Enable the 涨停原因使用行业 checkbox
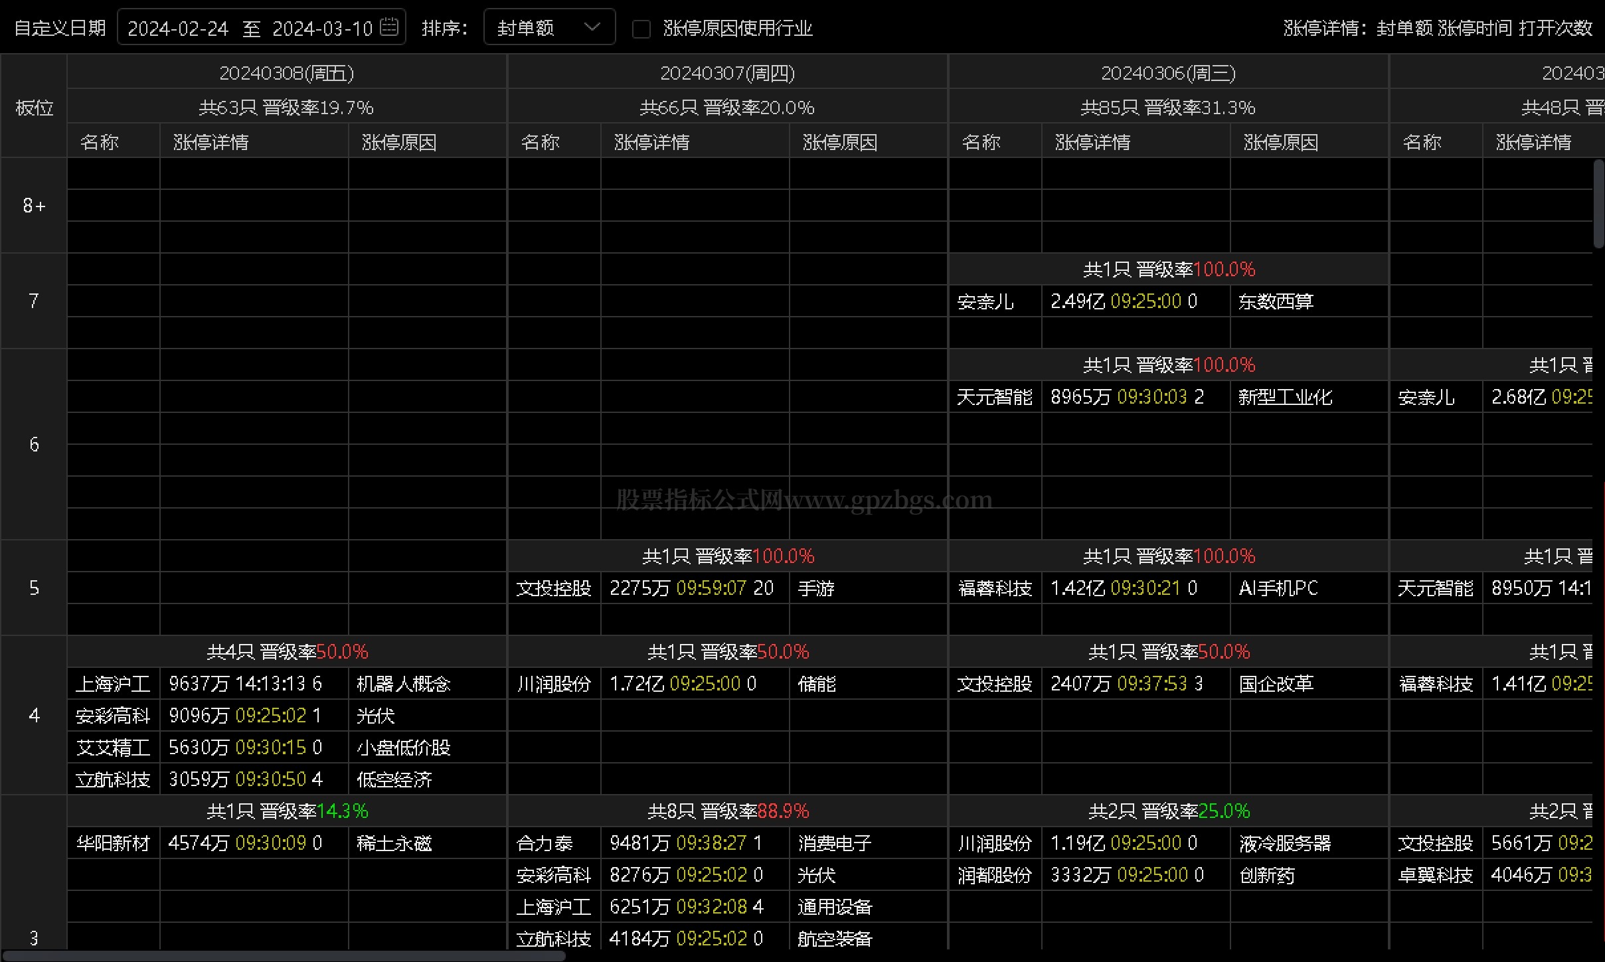Screen dimensions: 1605x962 click(x=641, y=29)
